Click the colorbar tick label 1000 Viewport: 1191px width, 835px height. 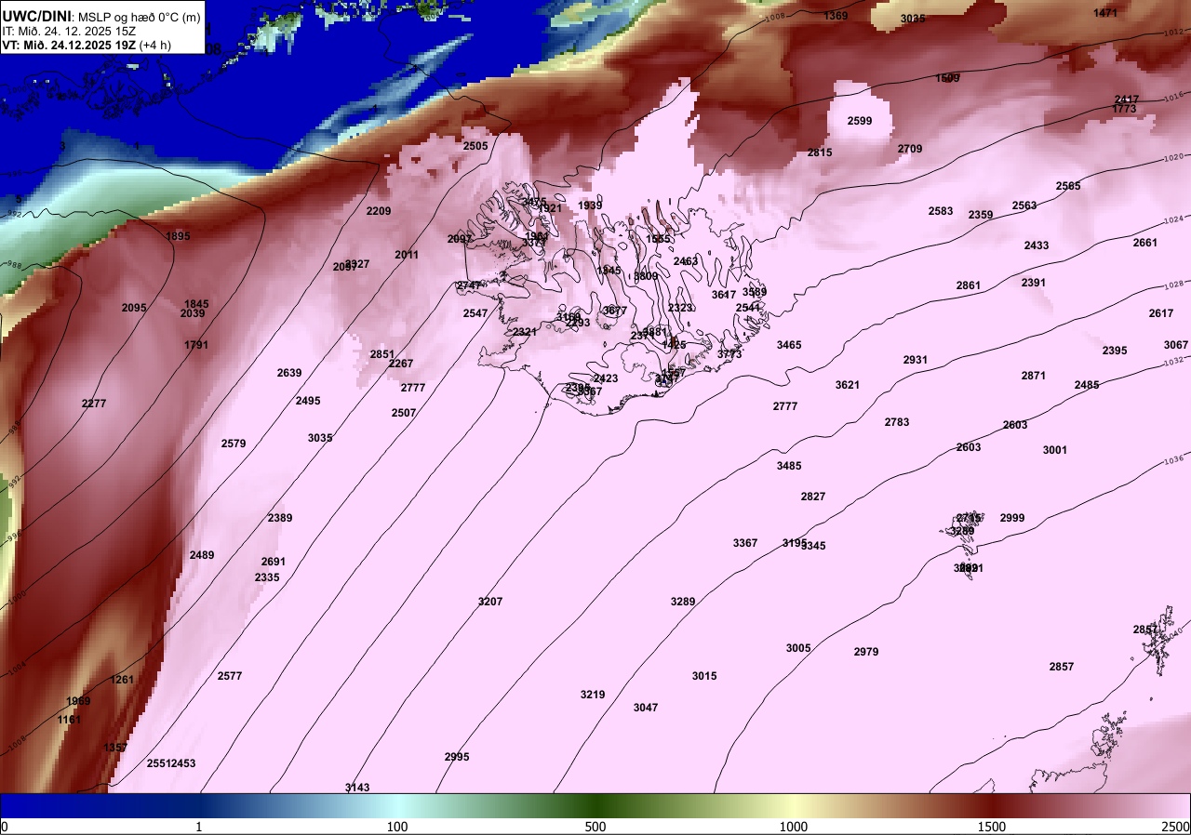click(793, 827)
